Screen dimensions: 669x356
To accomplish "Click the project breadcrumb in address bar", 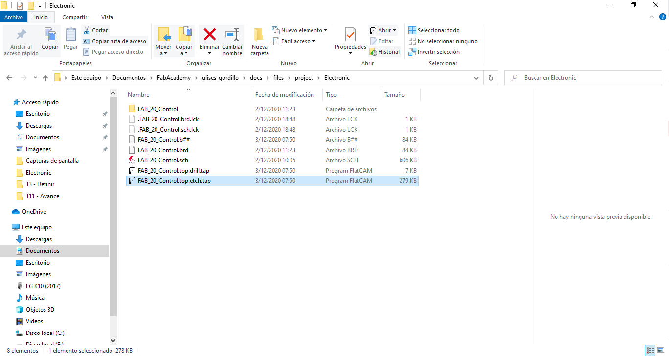I will [x=304, y=78].
